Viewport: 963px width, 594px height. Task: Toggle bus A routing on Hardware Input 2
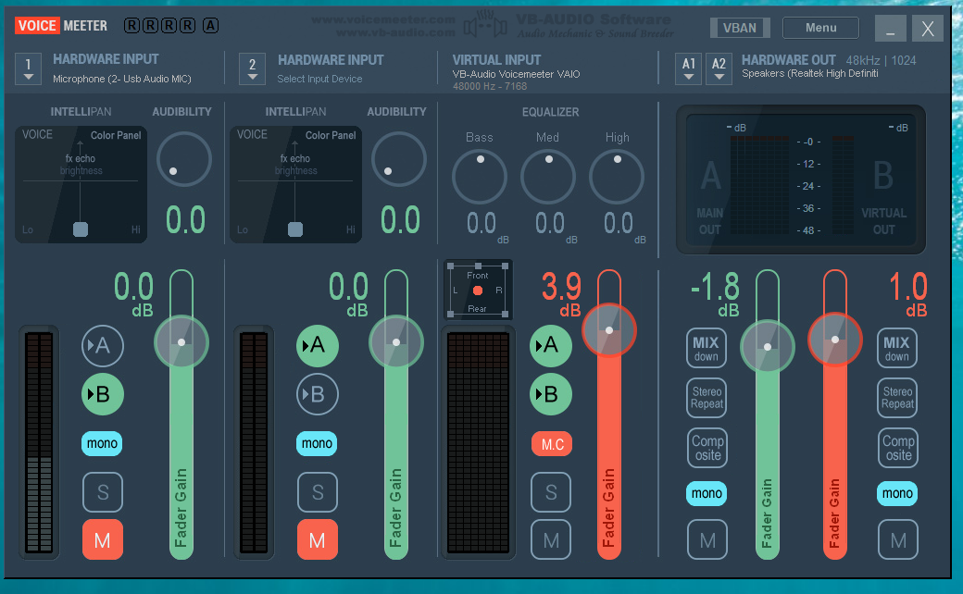(x=318, y=345)
